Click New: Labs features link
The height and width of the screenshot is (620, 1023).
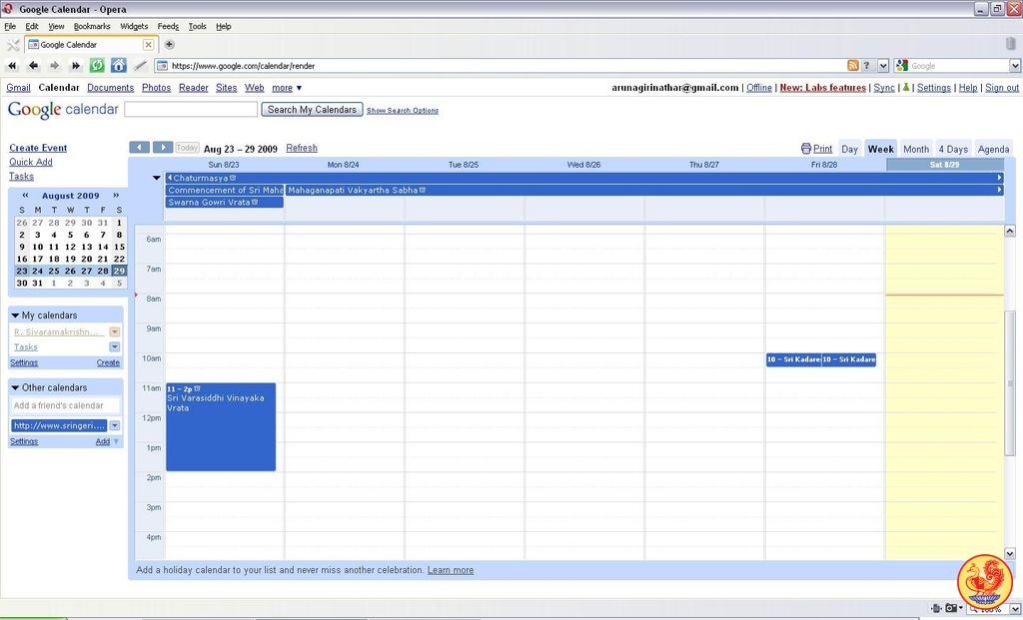coord(823,88)
